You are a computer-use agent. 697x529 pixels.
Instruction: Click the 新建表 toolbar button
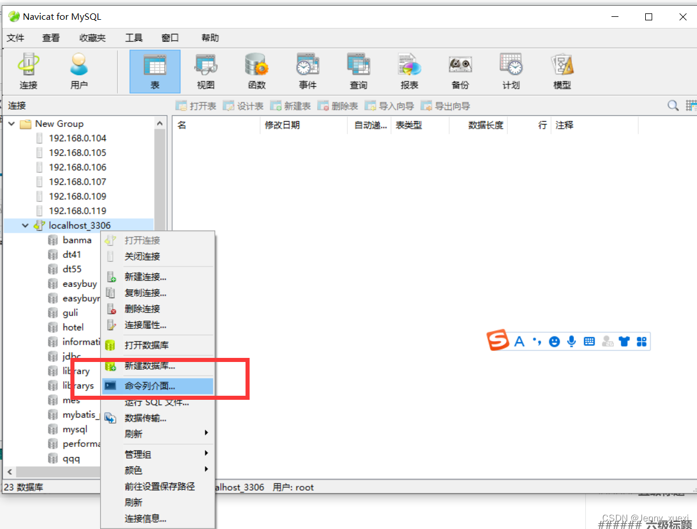290,106
